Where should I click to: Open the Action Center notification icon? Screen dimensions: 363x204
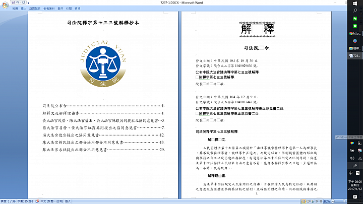(355, 197)
